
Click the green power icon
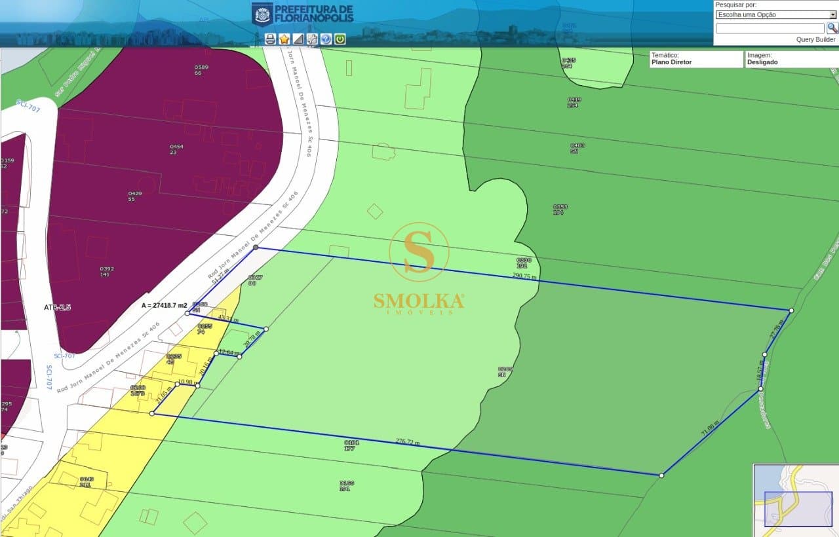(x=340, y=39)
